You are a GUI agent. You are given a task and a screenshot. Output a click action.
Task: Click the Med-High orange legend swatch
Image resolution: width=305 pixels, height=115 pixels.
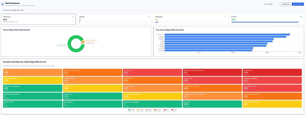pos(155,110)
